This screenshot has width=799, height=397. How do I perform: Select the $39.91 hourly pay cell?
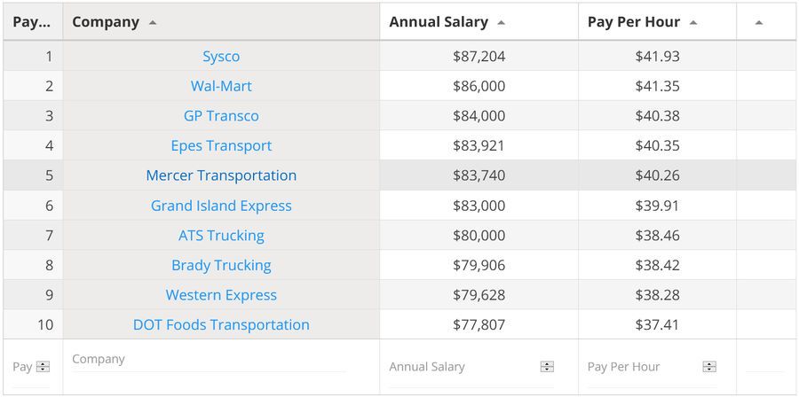657,206
